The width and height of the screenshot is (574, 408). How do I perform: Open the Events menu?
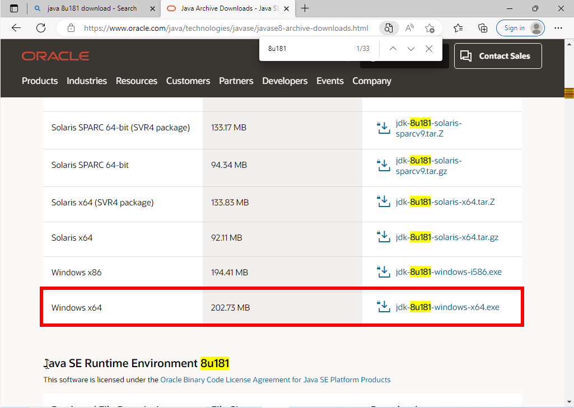[330, 81]
